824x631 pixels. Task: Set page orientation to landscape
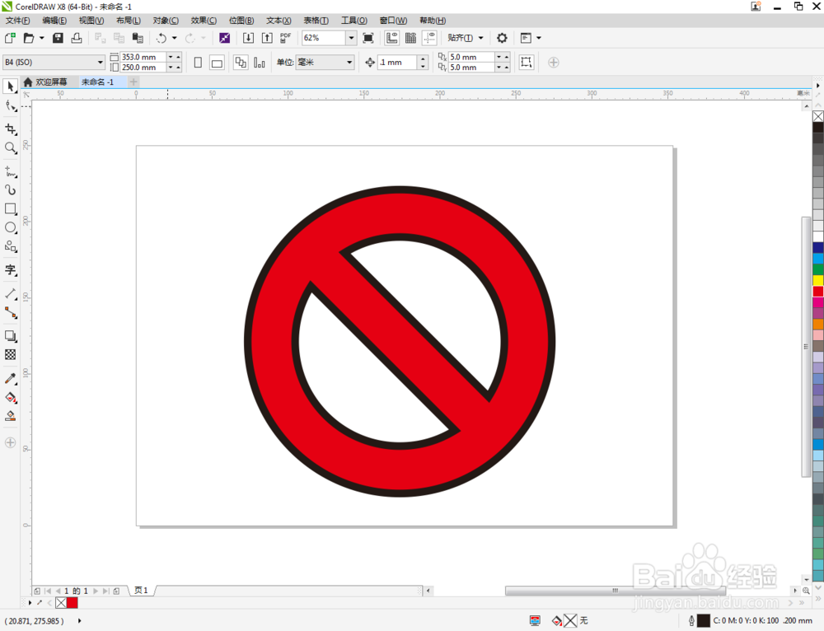tap(217, 63)
